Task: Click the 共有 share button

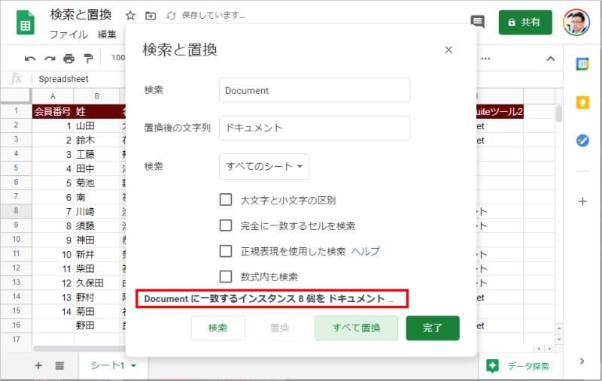Action: tap(525, 23)
